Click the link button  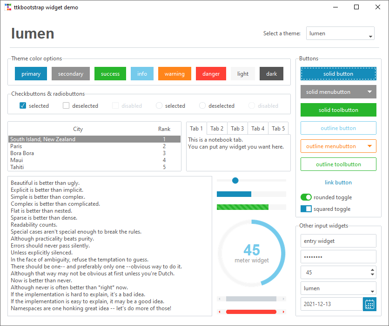tap(338, 182)
